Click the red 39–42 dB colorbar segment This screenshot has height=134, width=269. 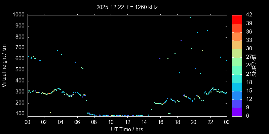coord(237,19)
